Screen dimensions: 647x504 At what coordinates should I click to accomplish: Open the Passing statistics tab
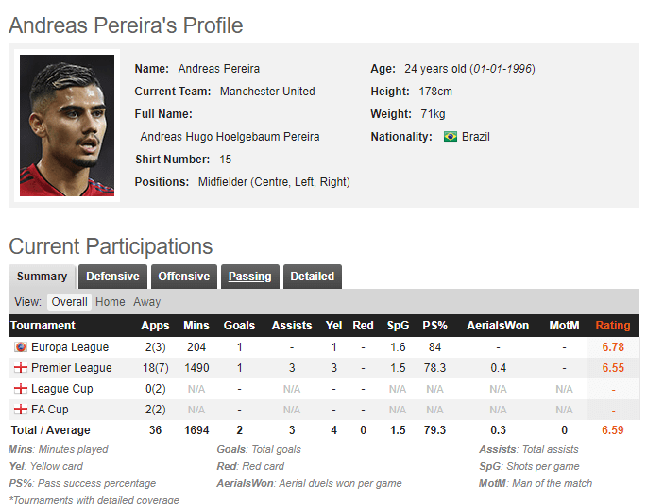coord(249,277)
